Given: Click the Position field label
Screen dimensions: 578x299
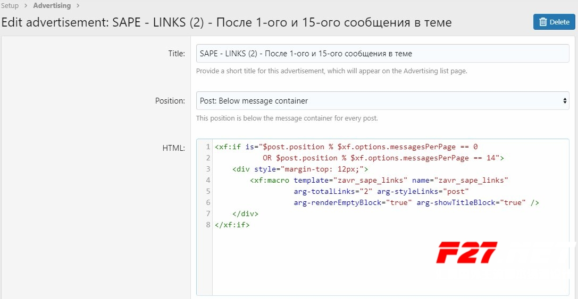Looking at the screenshot, I should (170, 100).
